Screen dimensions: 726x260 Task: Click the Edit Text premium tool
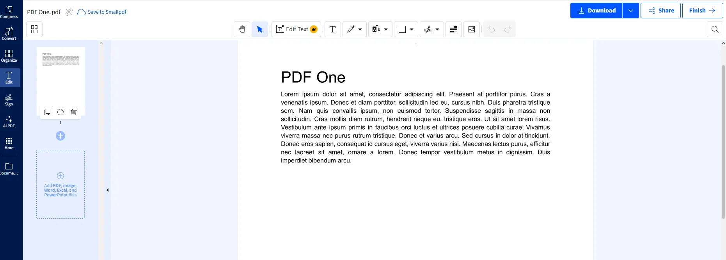coord(296,29)
